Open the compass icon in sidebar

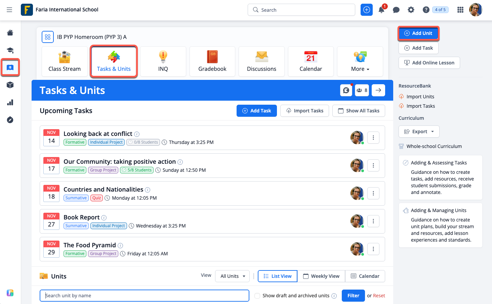[10, 120]
